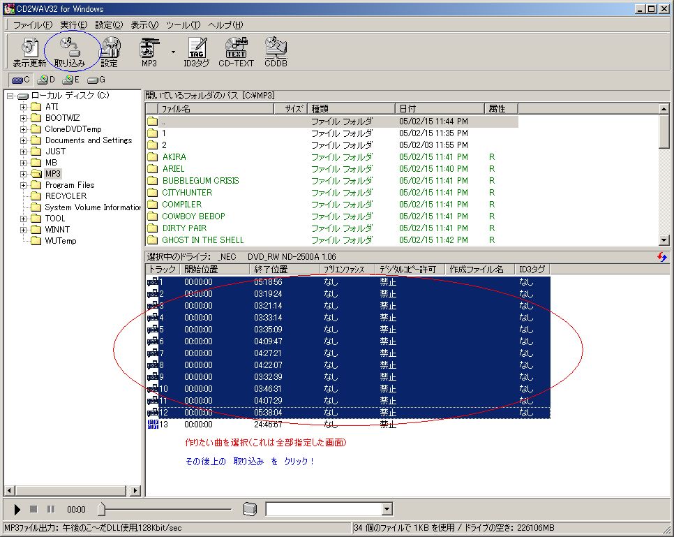Click the ファイル名 column header

click(176, 109)
